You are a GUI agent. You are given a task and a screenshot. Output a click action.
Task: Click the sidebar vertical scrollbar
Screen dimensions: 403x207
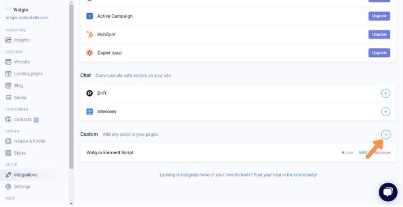[71, 86]
